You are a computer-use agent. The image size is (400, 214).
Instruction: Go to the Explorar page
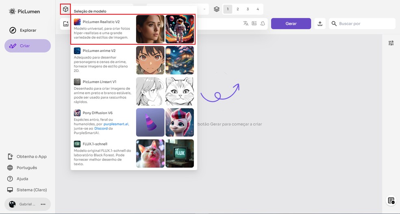tap(28, 30)
